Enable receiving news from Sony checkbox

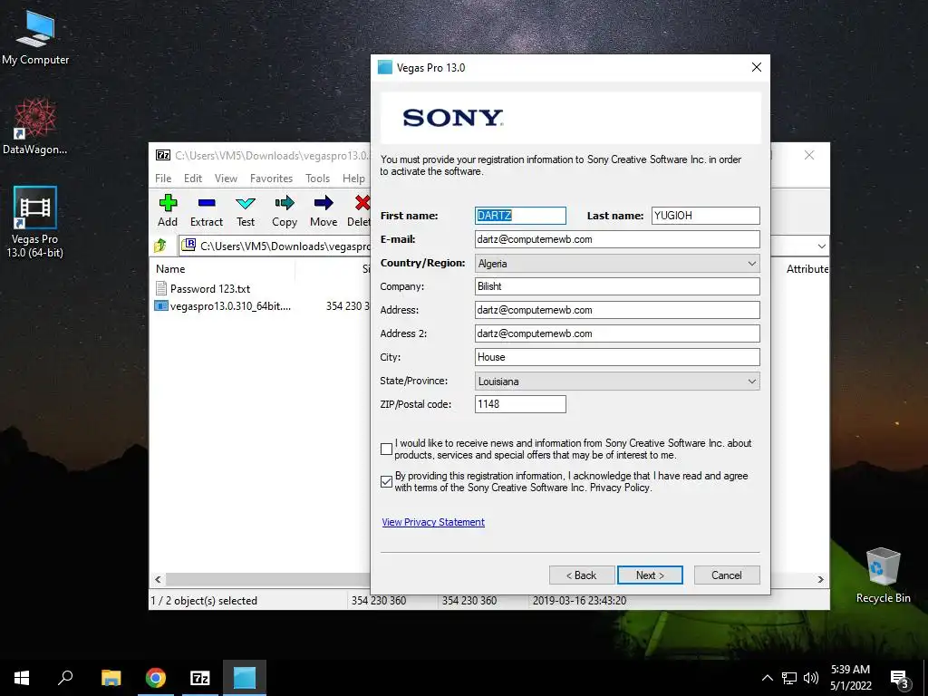(386, 449)
